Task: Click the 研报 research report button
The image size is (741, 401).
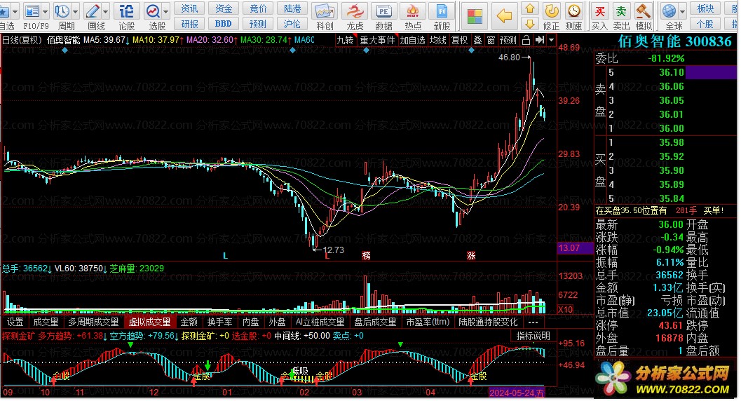Action: 189,24
